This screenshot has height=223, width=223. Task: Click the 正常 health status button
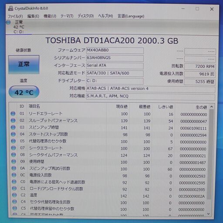(24, 64)
